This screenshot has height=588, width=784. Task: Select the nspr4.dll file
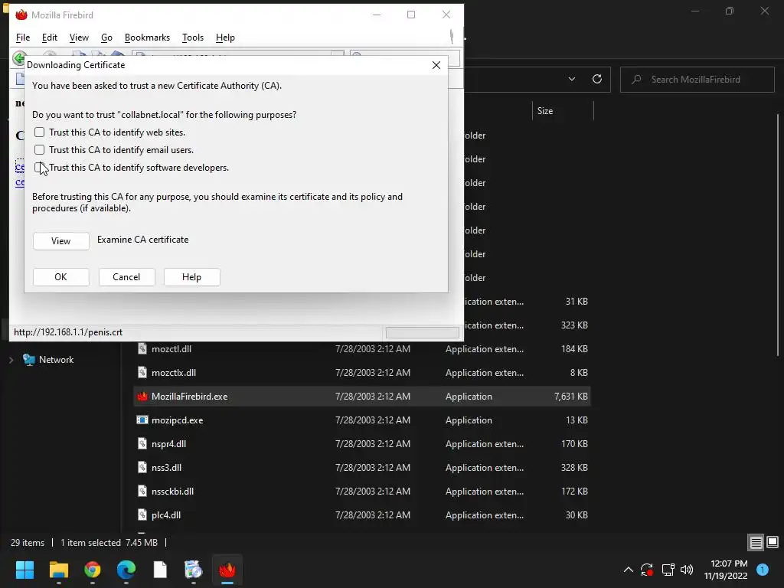[x=362, y=444]
